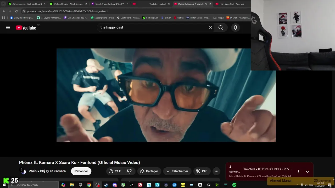Dislike the video with thumbs-down

tap(129, 171)
